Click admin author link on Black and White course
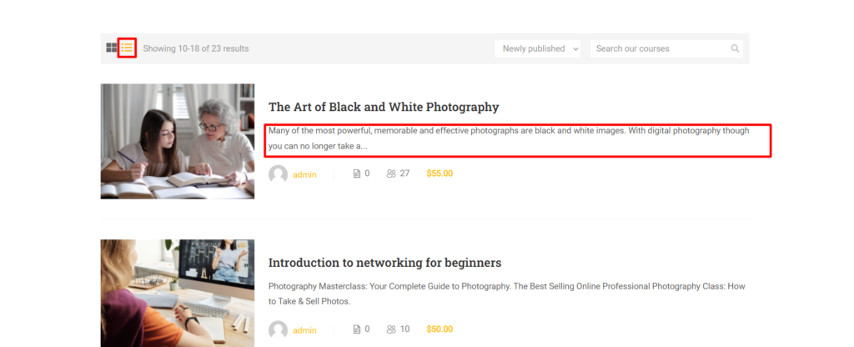 (x=304, y=175)
